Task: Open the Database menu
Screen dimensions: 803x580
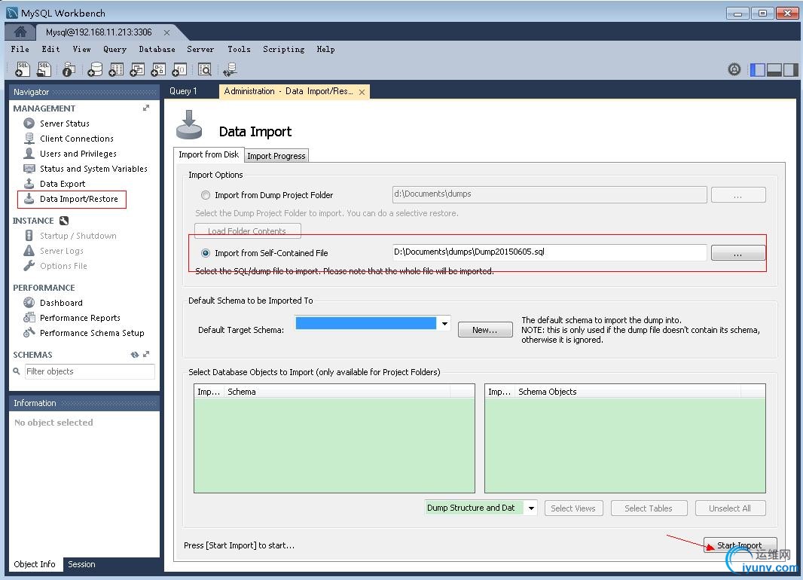Action: point(157,49)
